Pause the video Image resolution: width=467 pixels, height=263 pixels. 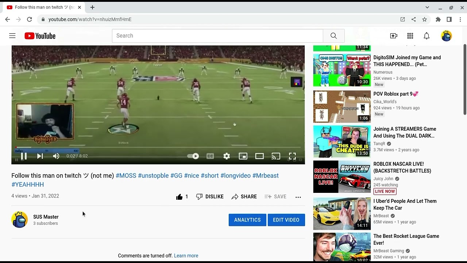click(x=24, y=156)
